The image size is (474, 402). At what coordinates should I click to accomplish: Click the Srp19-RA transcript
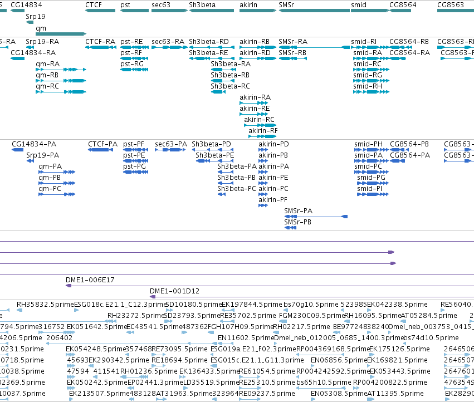30,47
